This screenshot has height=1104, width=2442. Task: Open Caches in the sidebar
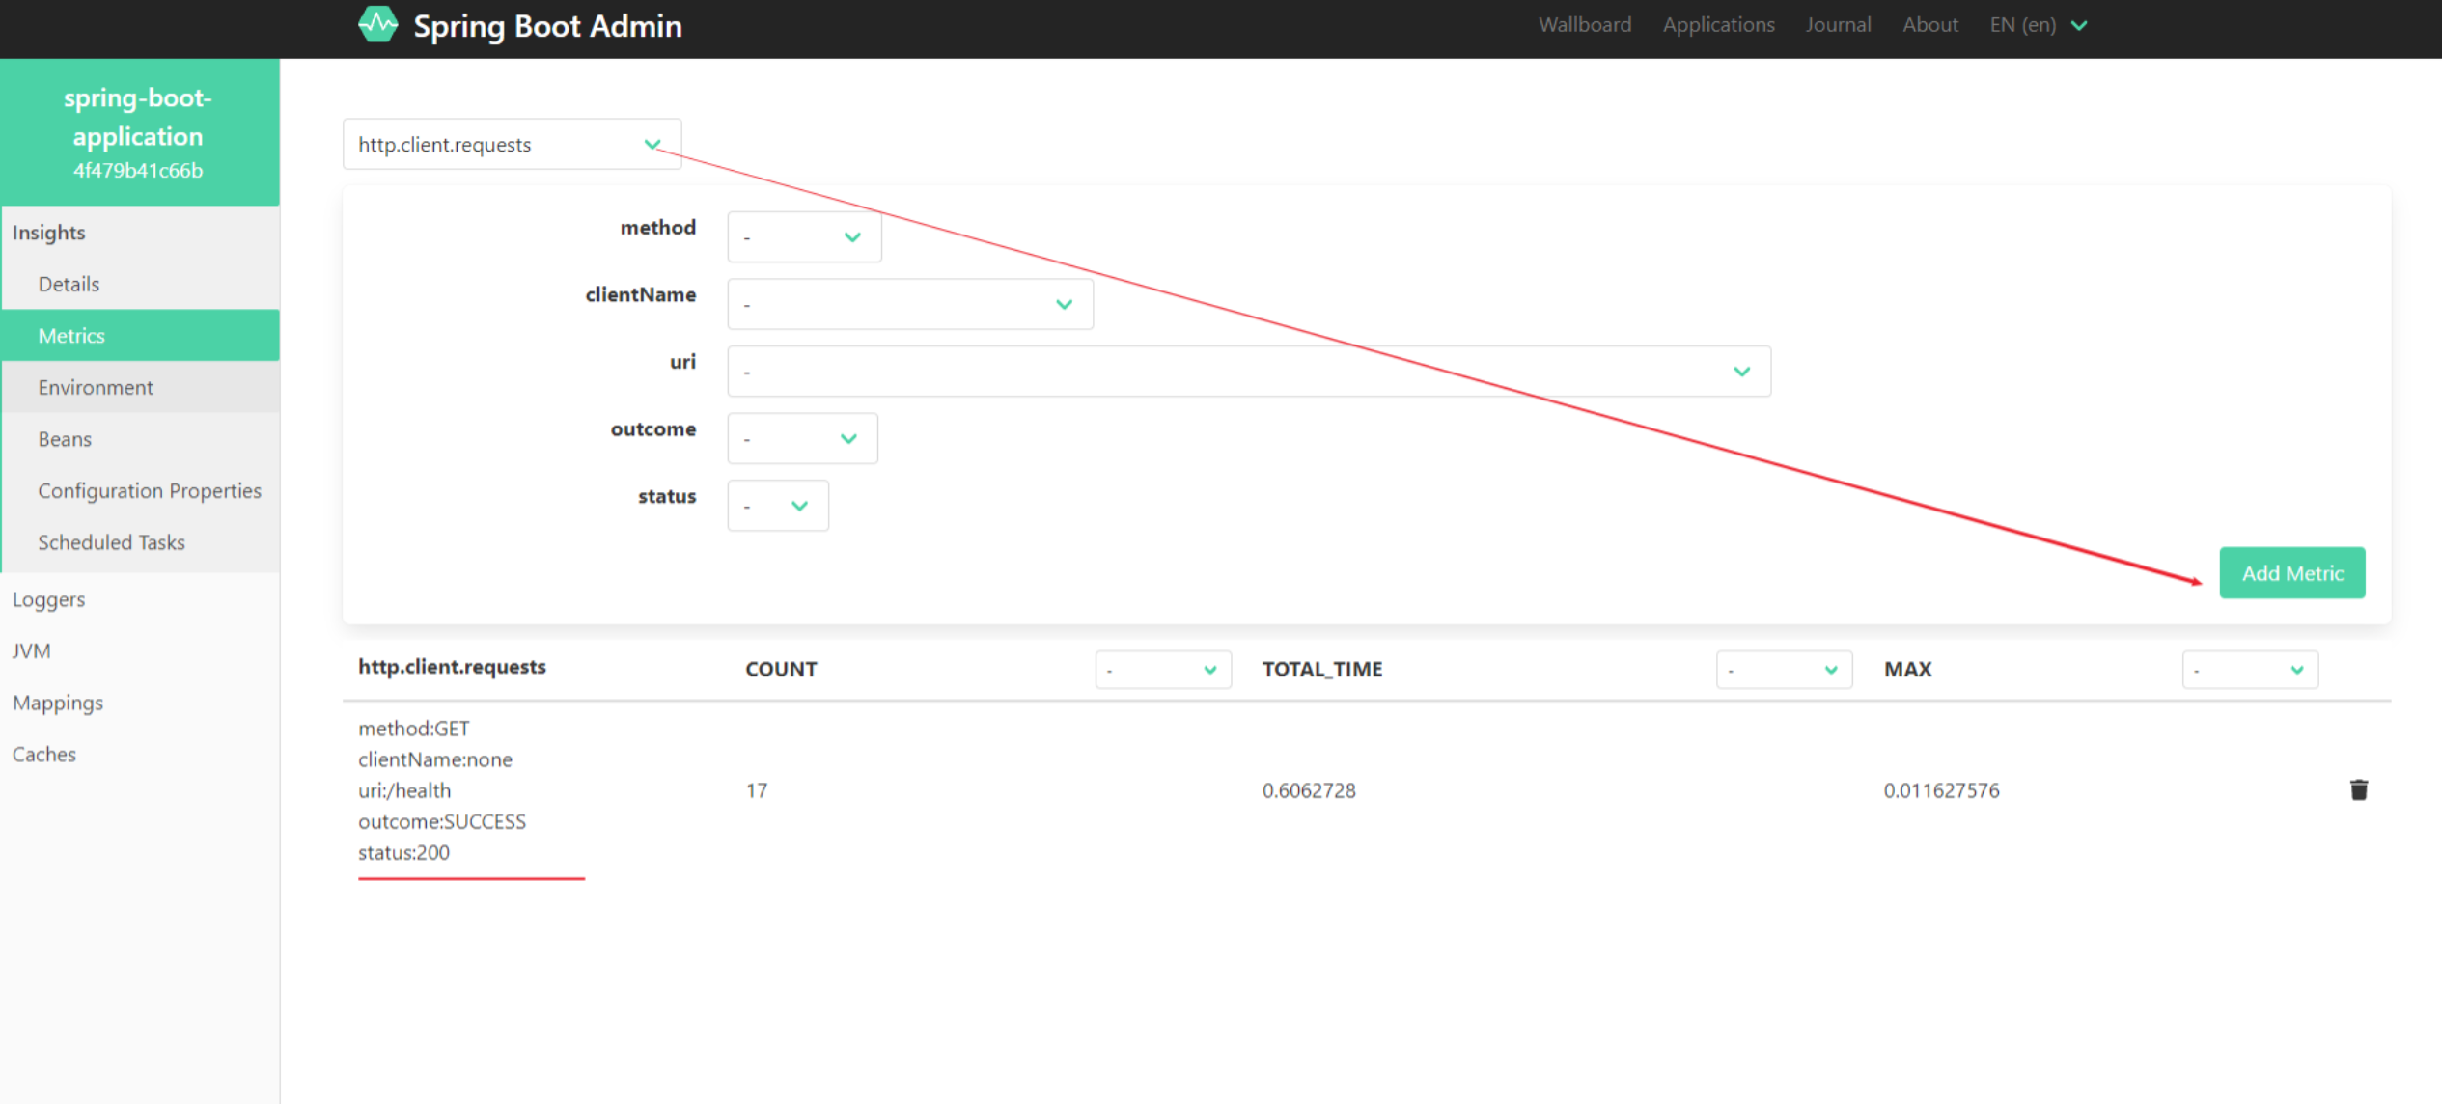tap(140, 754)
